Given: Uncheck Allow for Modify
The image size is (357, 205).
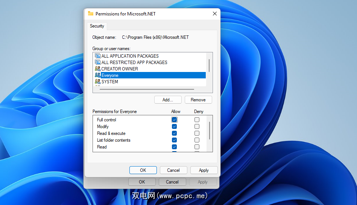Looking at the screenshot, I should click(174, 126).
